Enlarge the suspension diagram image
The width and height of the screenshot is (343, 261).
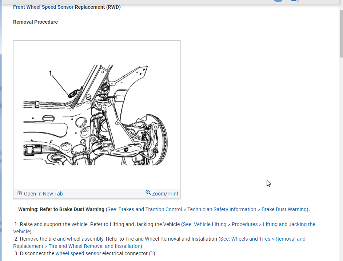pyautogui.click(x=97, y=115)
